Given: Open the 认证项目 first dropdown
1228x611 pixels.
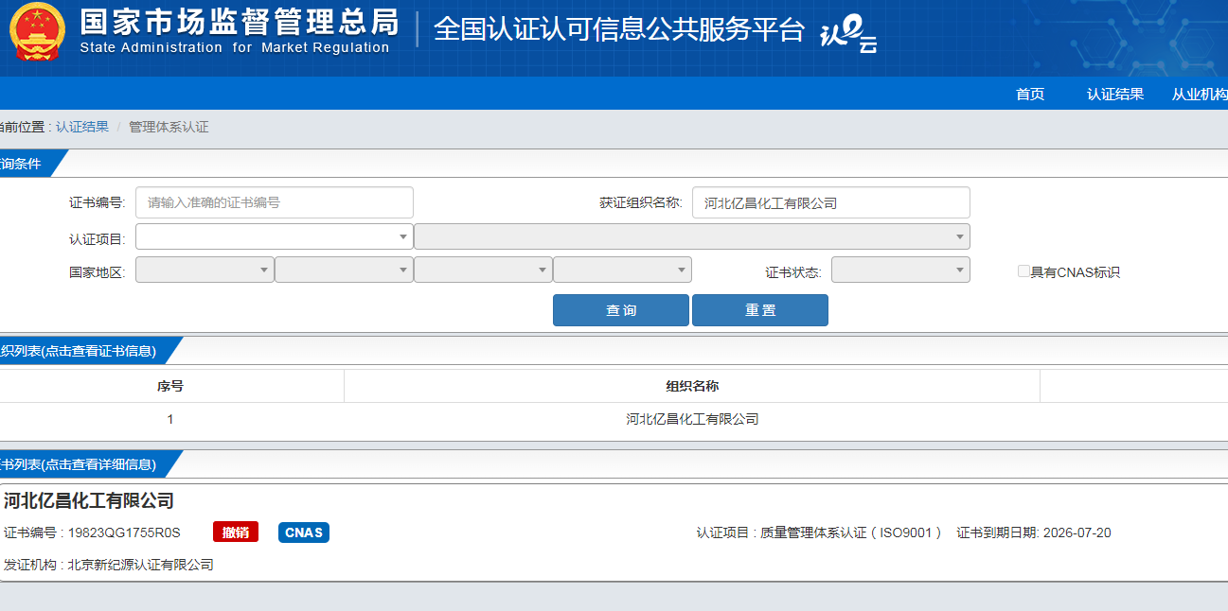Looking at the screenshot, I should (275, 236).
